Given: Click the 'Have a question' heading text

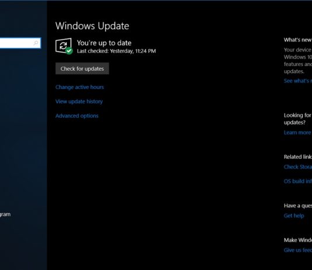Looking at the screenshot, I should tap(298, 206).
